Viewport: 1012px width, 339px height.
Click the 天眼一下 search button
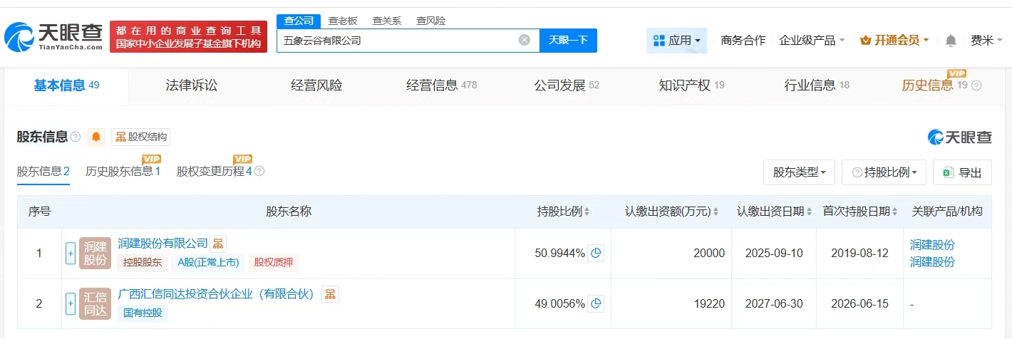click(568, 41)
